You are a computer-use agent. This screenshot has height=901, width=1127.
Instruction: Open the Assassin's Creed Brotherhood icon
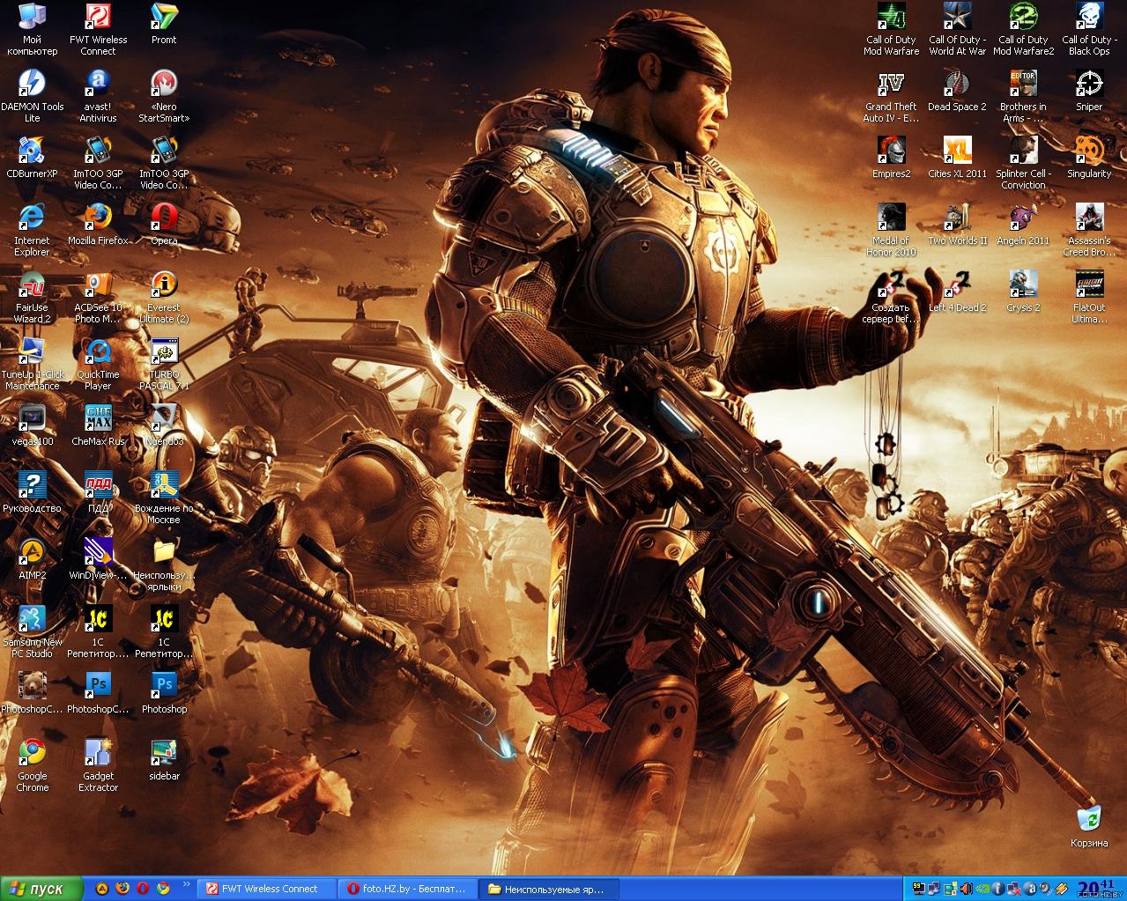(1089, 229)
